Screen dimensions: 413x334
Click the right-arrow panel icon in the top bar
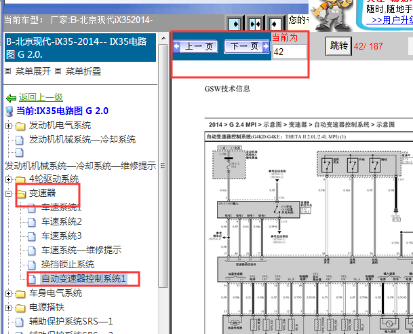tap(235, 24)
